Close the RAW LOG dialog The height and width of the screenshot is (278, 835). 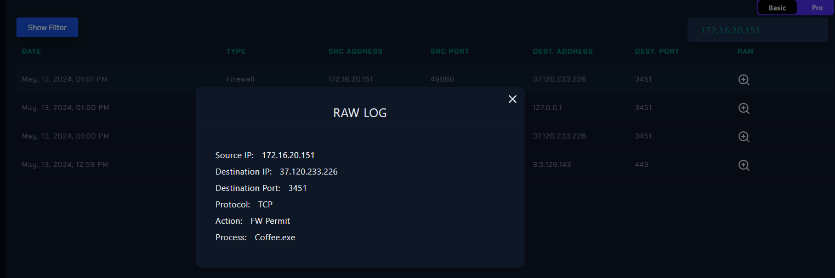tap(513, 99)
